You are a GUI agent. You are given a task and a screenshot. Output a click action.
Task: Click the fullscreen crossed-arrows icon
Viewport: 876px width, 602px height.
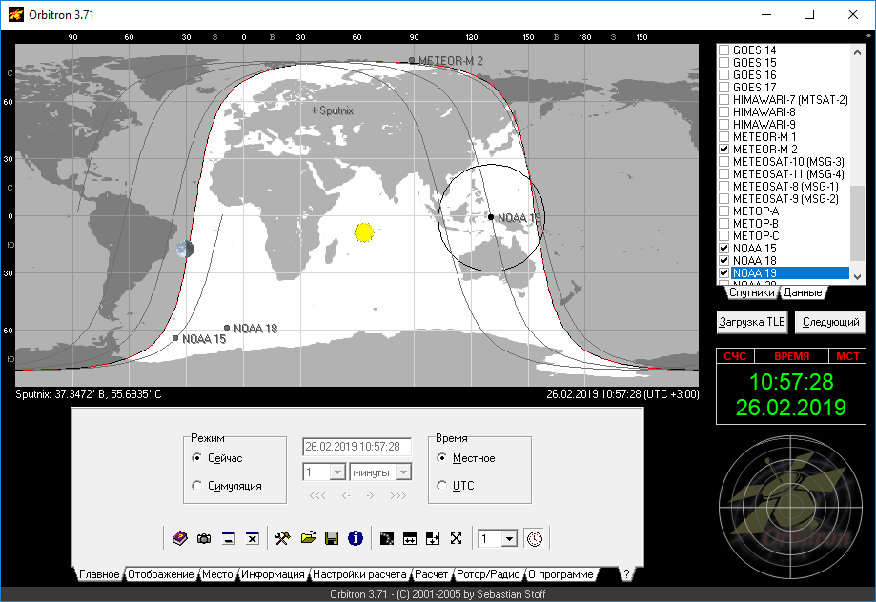[x=456, y=538]
